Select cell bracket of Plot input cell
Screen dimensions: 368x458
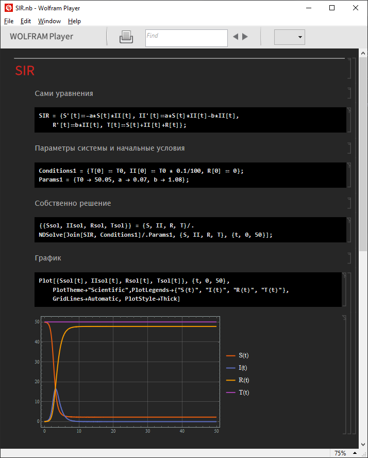344,289
